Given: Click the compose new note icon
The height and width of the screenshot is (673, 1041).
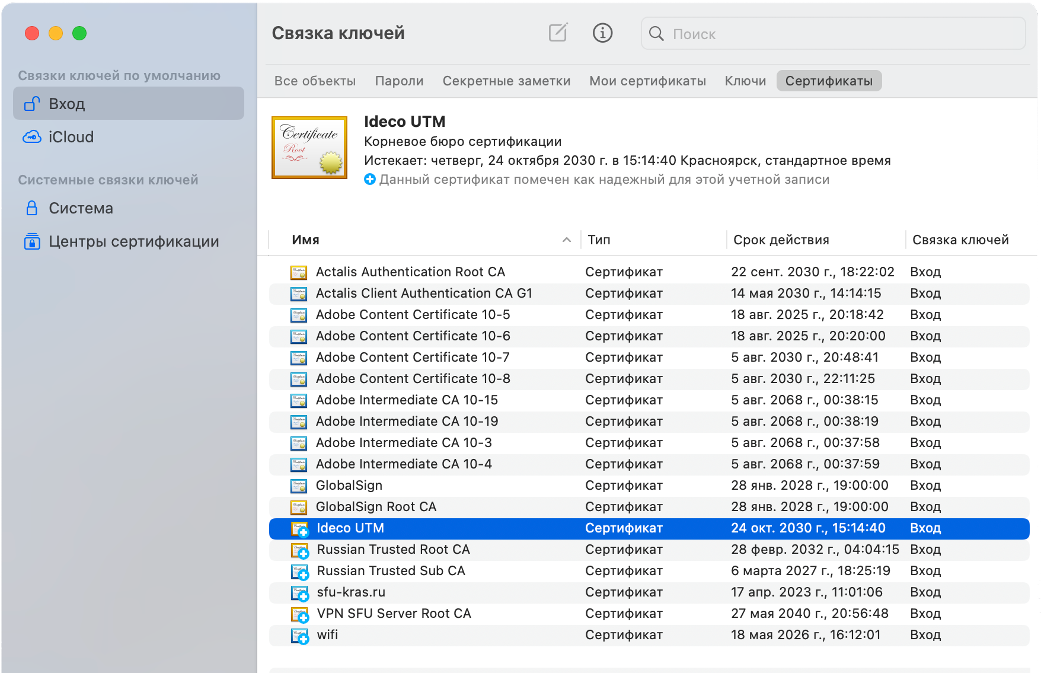Looking at the screenshot, I should (558, 33).
